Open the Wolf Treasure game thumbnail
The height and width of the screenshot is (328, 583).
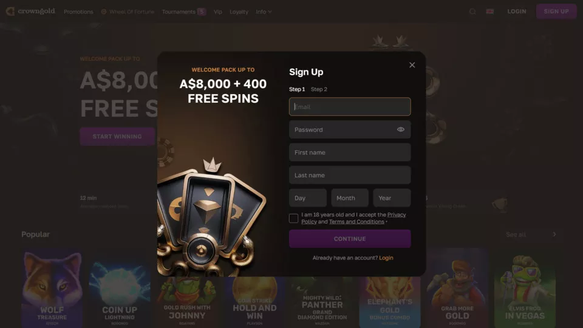52,288
